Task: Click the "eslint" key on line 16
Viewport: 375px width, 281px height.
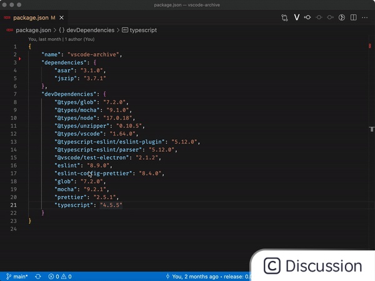Action: click(67, 165)
